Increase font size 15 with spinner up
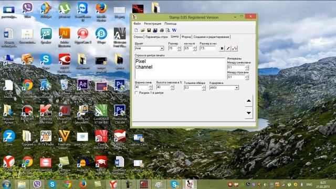This screenshot has width=336, height=189. coord(179,47)
